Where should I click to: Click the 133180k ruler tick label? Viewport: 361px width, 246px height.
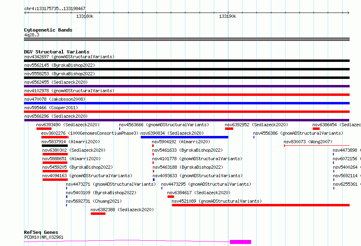point(85,16)
